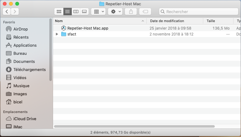Close the Finder window with red button
Screen dimensions: 241x137
coord(5,4)
